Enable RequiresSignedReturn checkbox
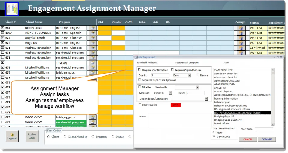This screenshot has height=153, width=288. pos(172,70)
